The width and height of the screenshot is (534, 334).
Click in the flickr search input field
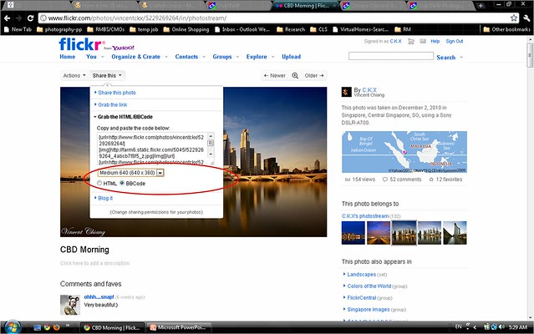pos(391,56)
